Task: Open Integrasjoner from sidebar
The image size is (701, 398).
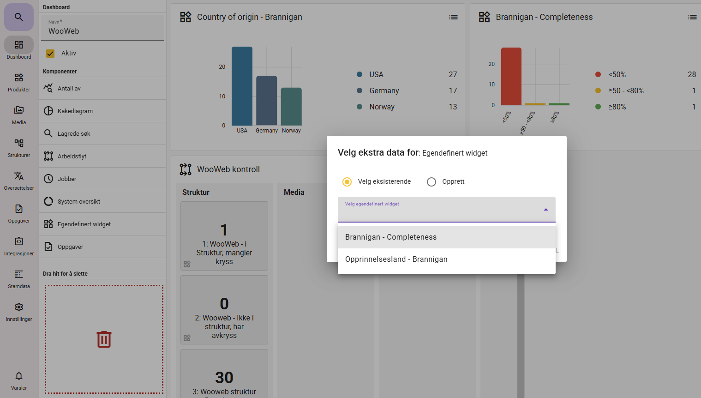Action: tap(19, 246)
